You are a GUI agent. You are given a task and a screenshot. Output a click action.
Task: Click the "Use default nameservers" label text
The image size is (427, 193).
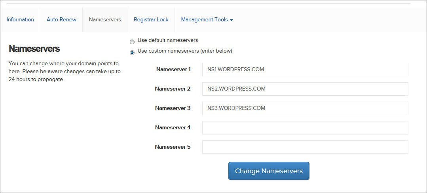point(167,40)
